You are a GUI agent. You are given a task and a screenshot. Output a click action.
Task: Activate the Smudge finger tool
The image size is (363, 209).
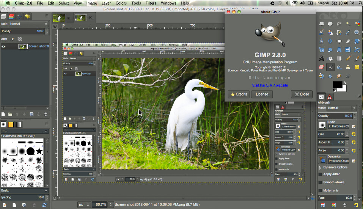339,76
